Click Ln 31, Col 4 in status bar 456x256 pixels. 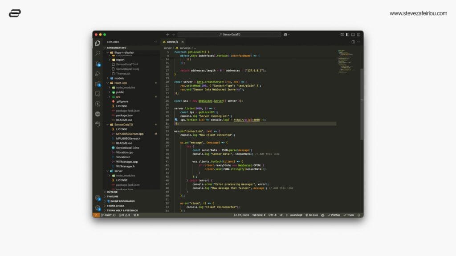[241, 215]
